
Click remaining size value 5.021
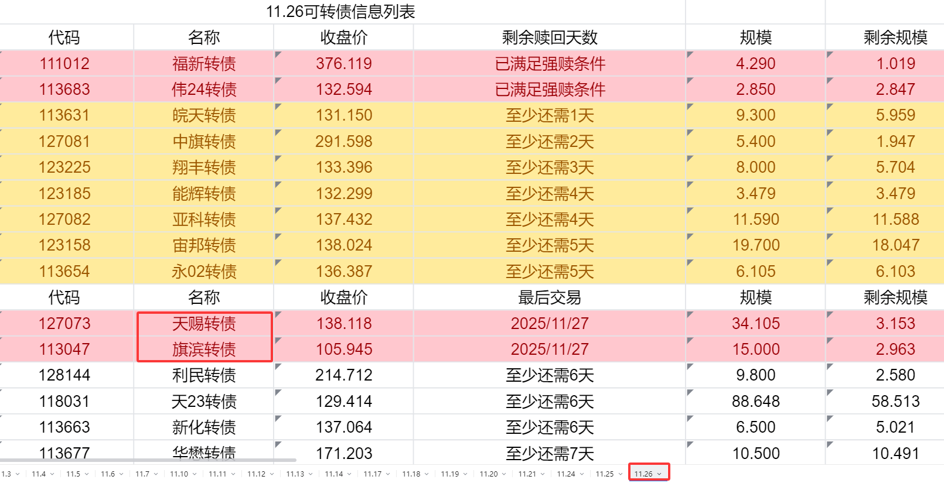[x=895, y=427]
